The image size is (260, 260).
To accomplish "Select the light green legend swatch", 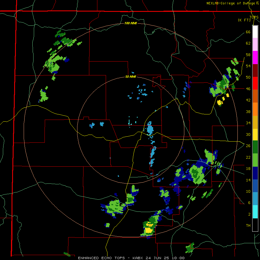I will coord(255,160).
